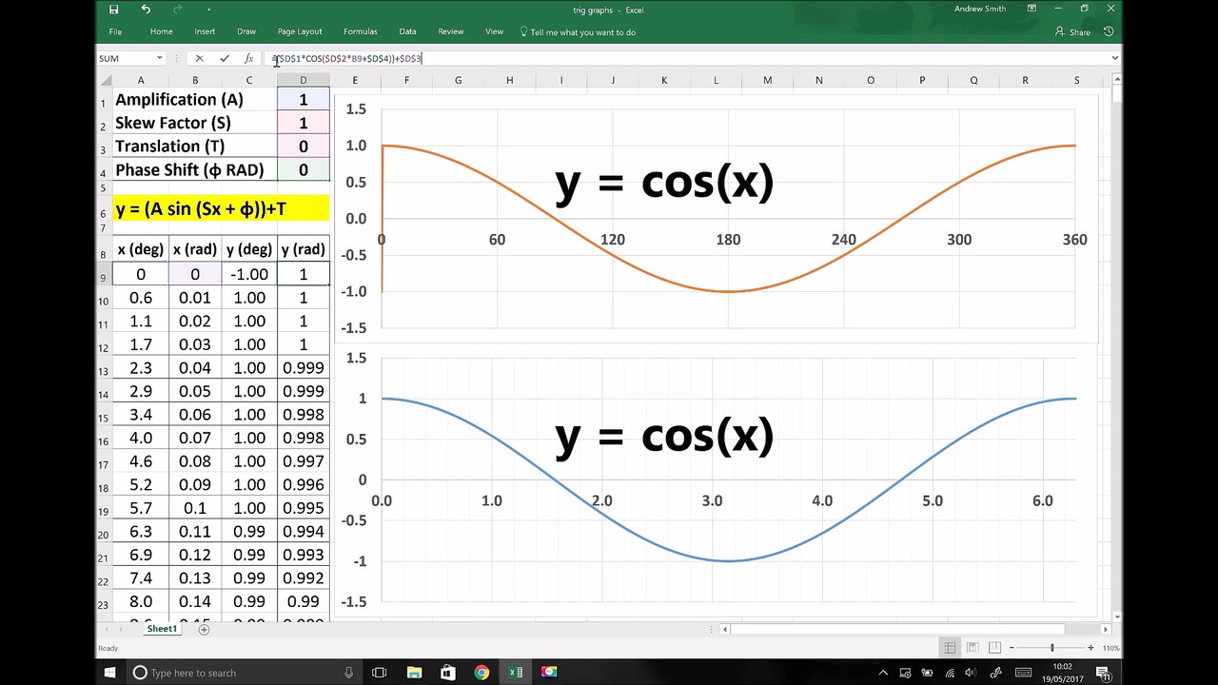The width and height of the screenshot is (1218, 685).
Task: Switch to the Insert ribbon tab
Action: tap(205, 31)
